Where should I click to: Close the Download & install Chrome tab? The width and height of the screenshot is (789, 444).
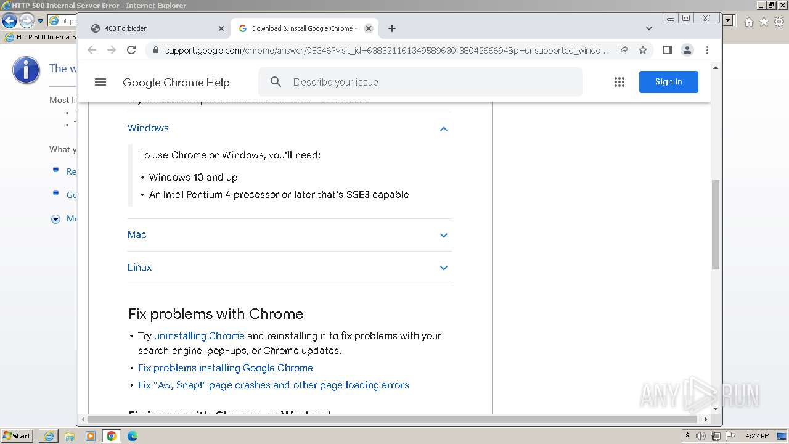(369, 28)
